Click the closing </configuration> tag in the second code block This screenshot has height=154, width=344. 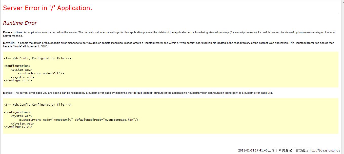point(18,127)
